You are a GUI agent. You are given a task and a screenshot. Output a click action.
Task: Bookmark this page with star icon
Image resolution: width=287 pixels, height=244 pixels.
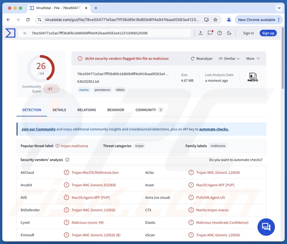(215, 20)
